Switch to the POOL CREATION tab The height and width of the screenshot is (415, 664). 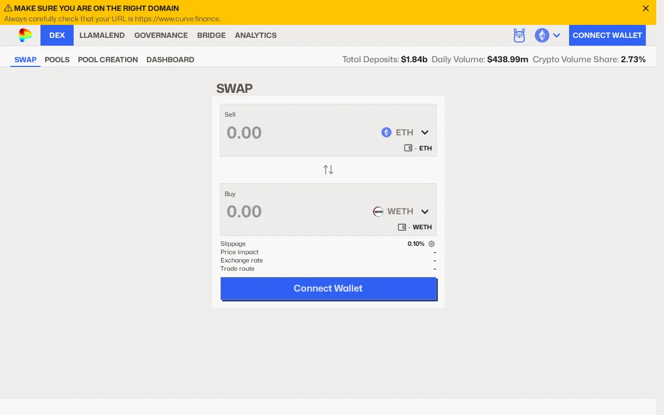pos(108,60)
